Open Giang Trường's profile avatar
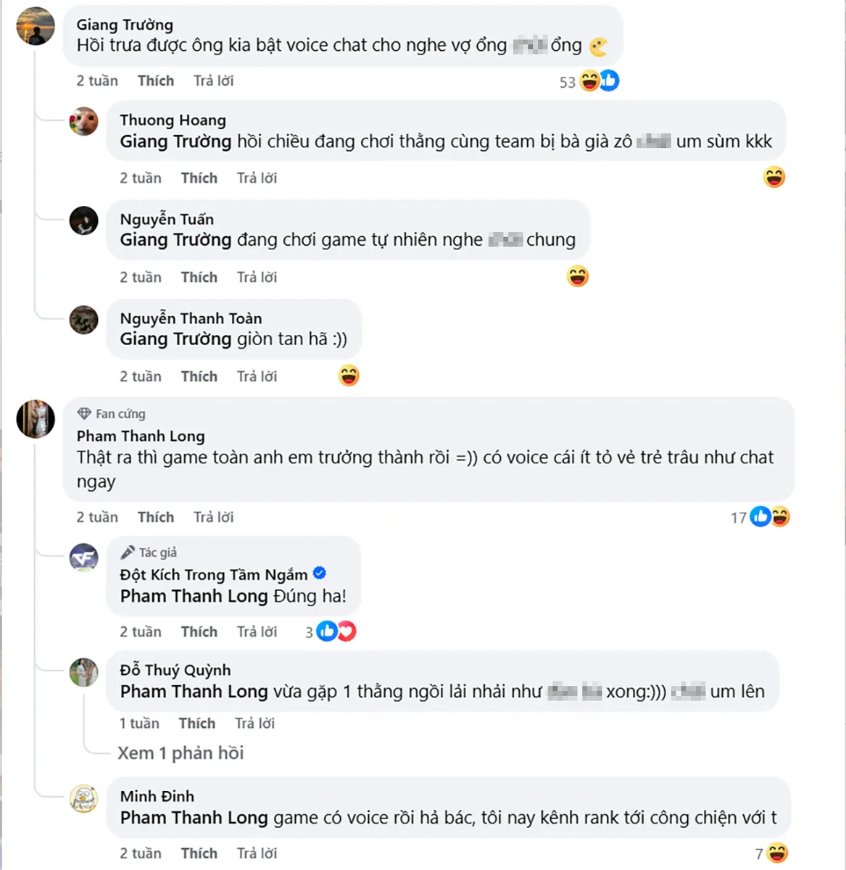This screenshot has width=846, height=870. (35, 25)
